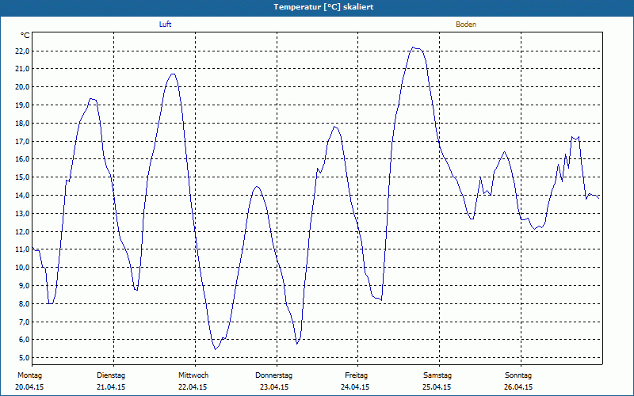Click the '18,0' y-axis value
Screen dimensions: 634x396
[22, 124]
